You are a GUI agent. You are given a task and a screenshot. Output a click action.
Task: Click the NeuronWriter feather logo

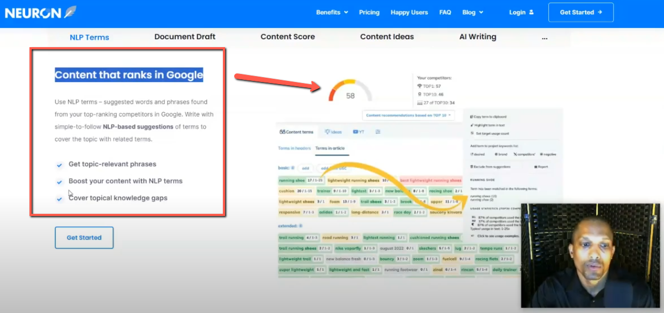click(x=69, y=12)
